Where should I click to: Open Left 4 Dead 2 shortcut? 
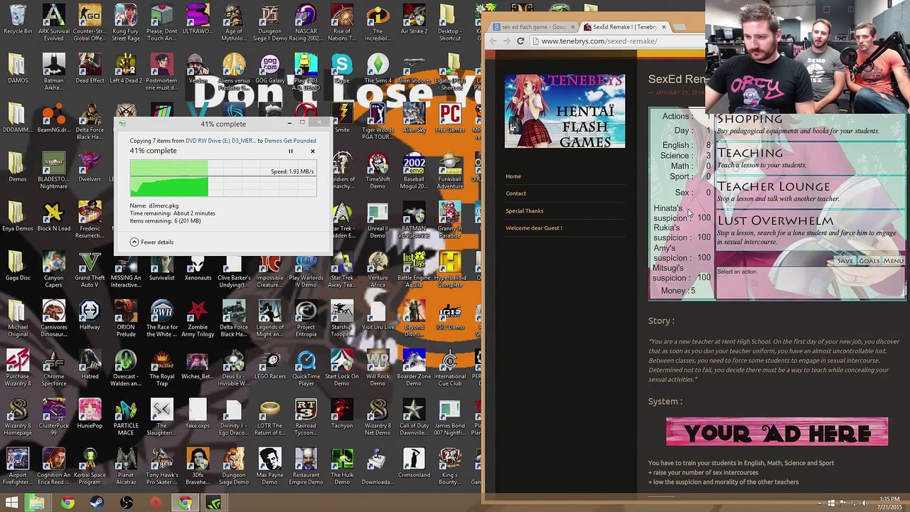(x=126, y=69)
